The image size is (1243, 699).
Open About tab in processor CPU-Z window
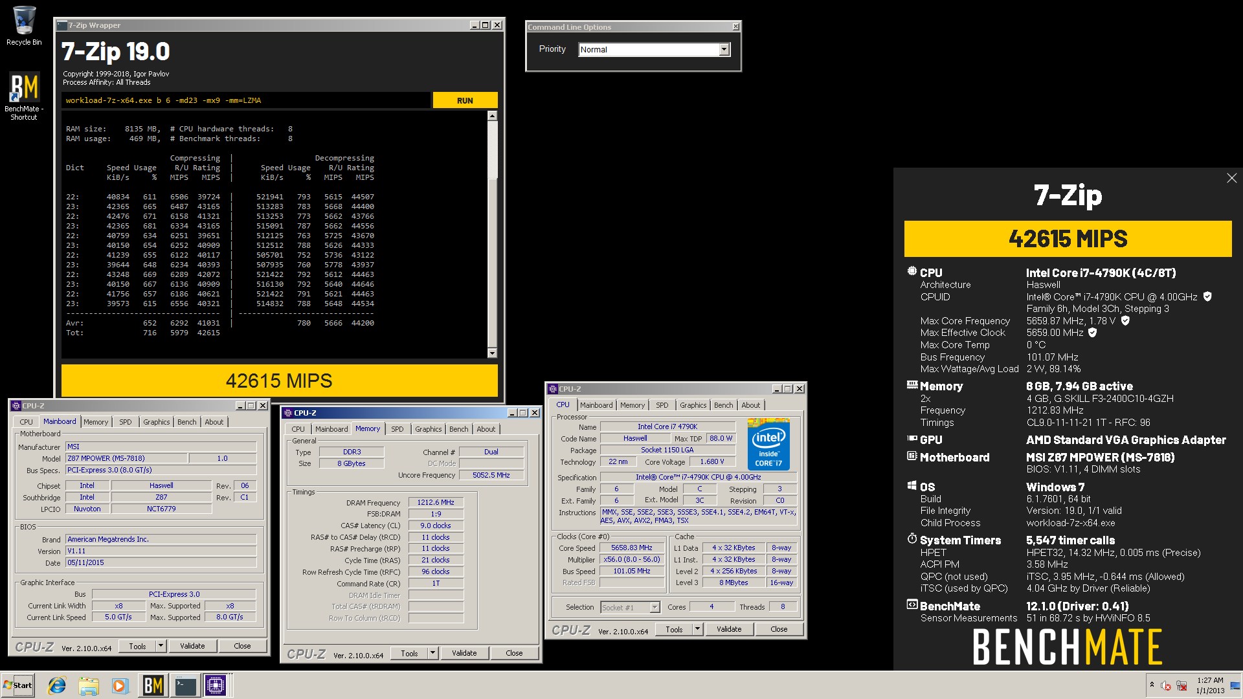click(x=751, y=405)
